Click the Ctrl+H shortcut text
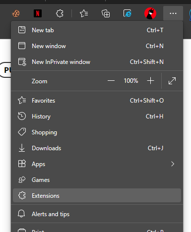The height and width of the screenshot is (232, 191). pyautogui.click(x=154, y=116)
